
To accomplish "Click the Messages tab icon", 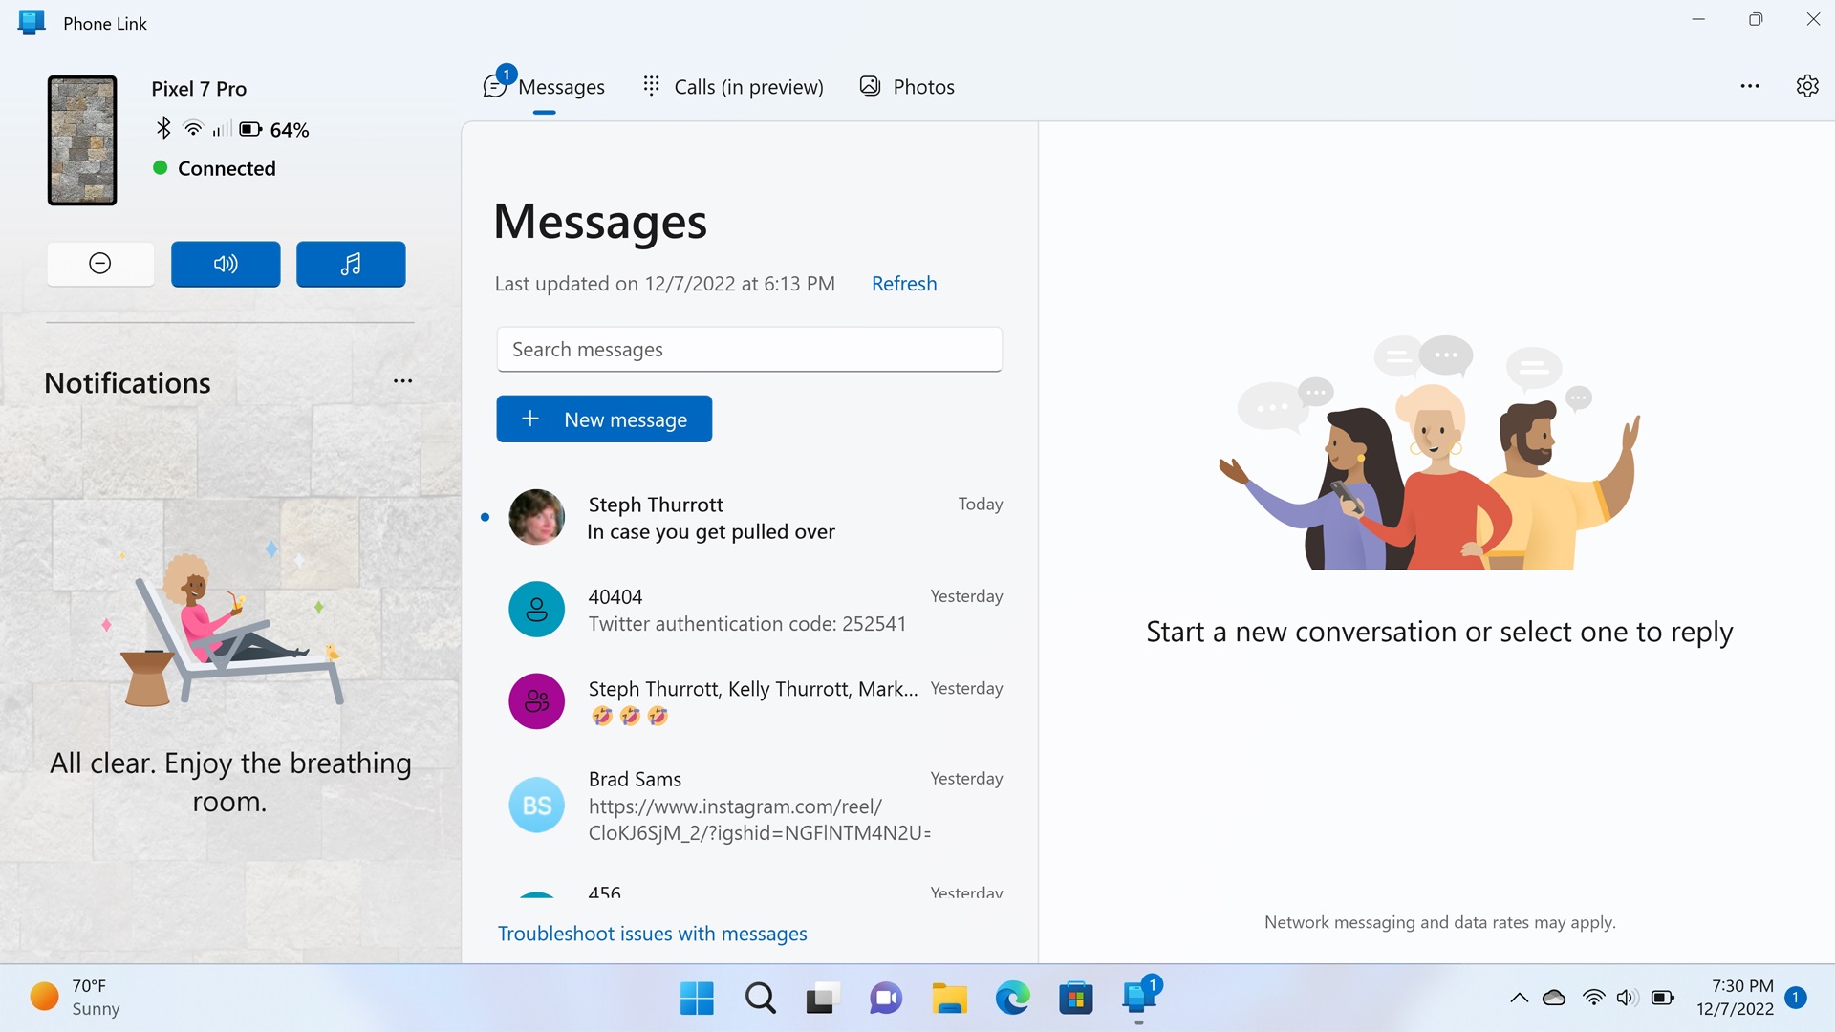I will (495, 87).
